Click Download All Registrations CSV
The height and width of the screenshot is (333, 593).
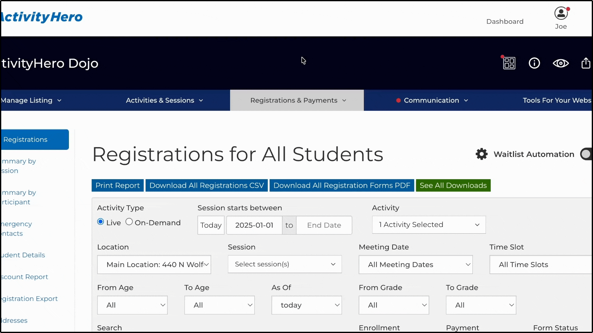click(207, 186)
